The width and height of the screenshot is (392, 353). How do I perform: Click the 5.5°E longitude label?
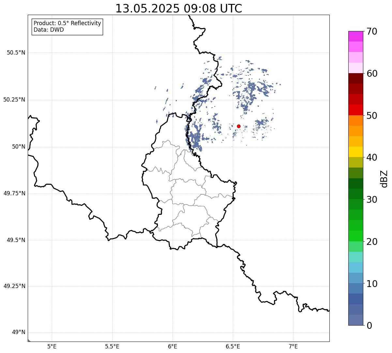(112, 346)
